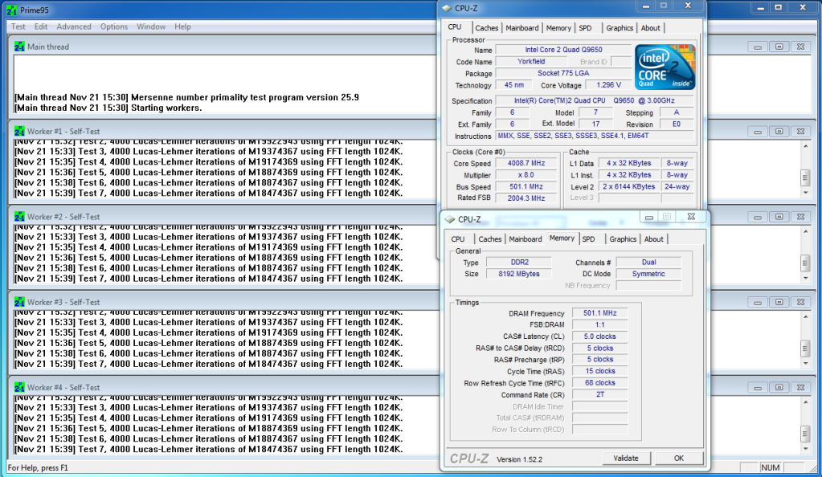
Task: Close the Main thread child window
Action: [x=800, y=47]
